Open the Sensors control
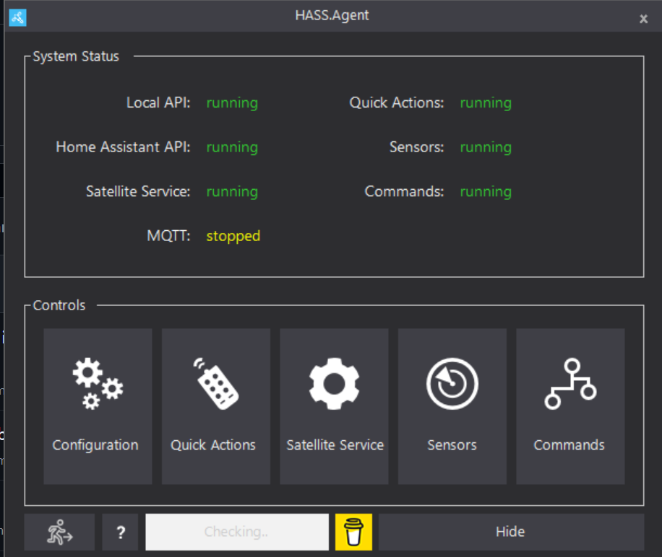The width and height of the screenshot is (662, 557). coord(452,406)
